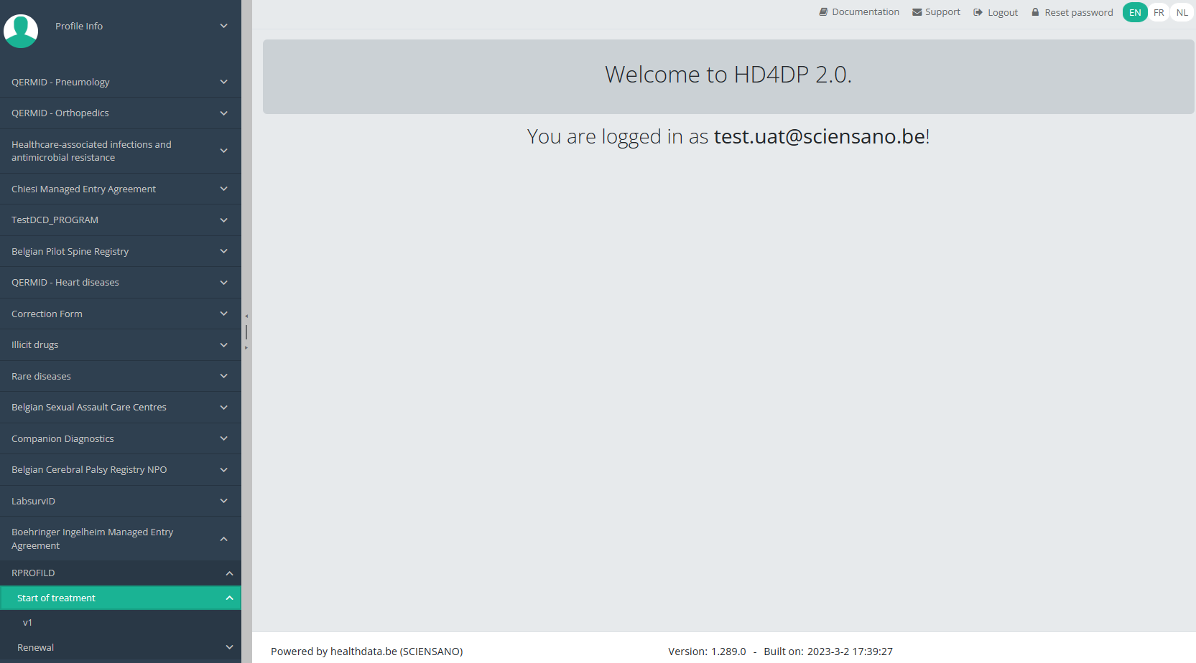Switch language to FR
Screen dimensions: 1196x663
(1159, 12)
